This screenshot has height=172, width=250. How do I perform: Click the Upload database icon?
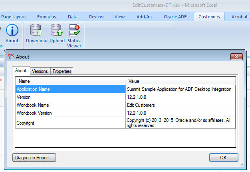coord(57,30)
